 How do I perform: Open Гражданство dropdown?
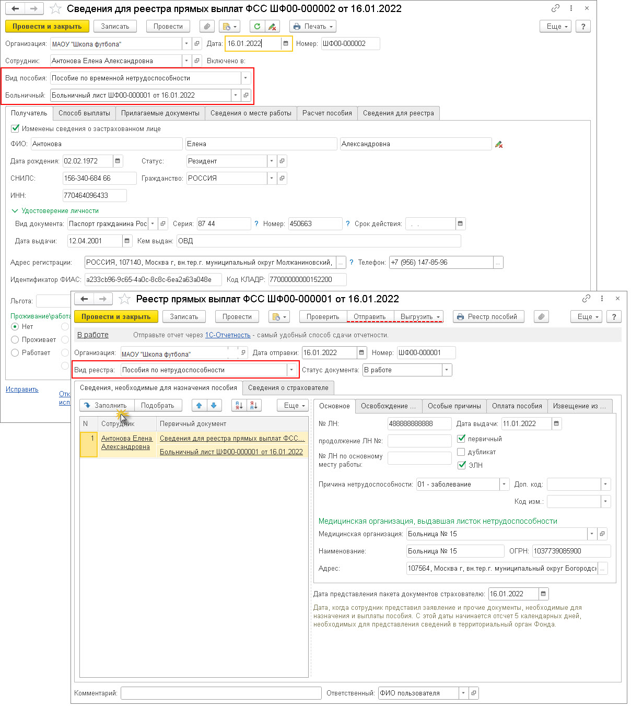[272, 178]
